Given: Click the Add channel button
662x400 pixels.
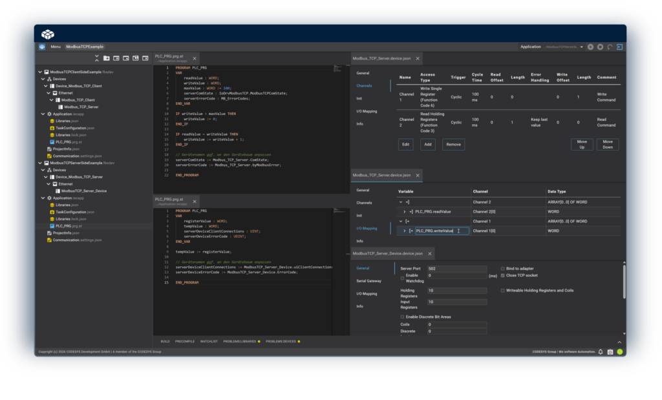Looking at the screenshot, I should click(428, 144).
